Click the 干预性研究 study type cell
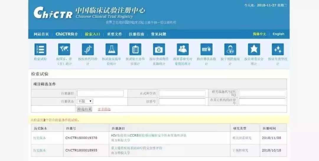Image resolution: width=319 pixels, height=161 pixels. pyautogui.click(x=240, y=150)
